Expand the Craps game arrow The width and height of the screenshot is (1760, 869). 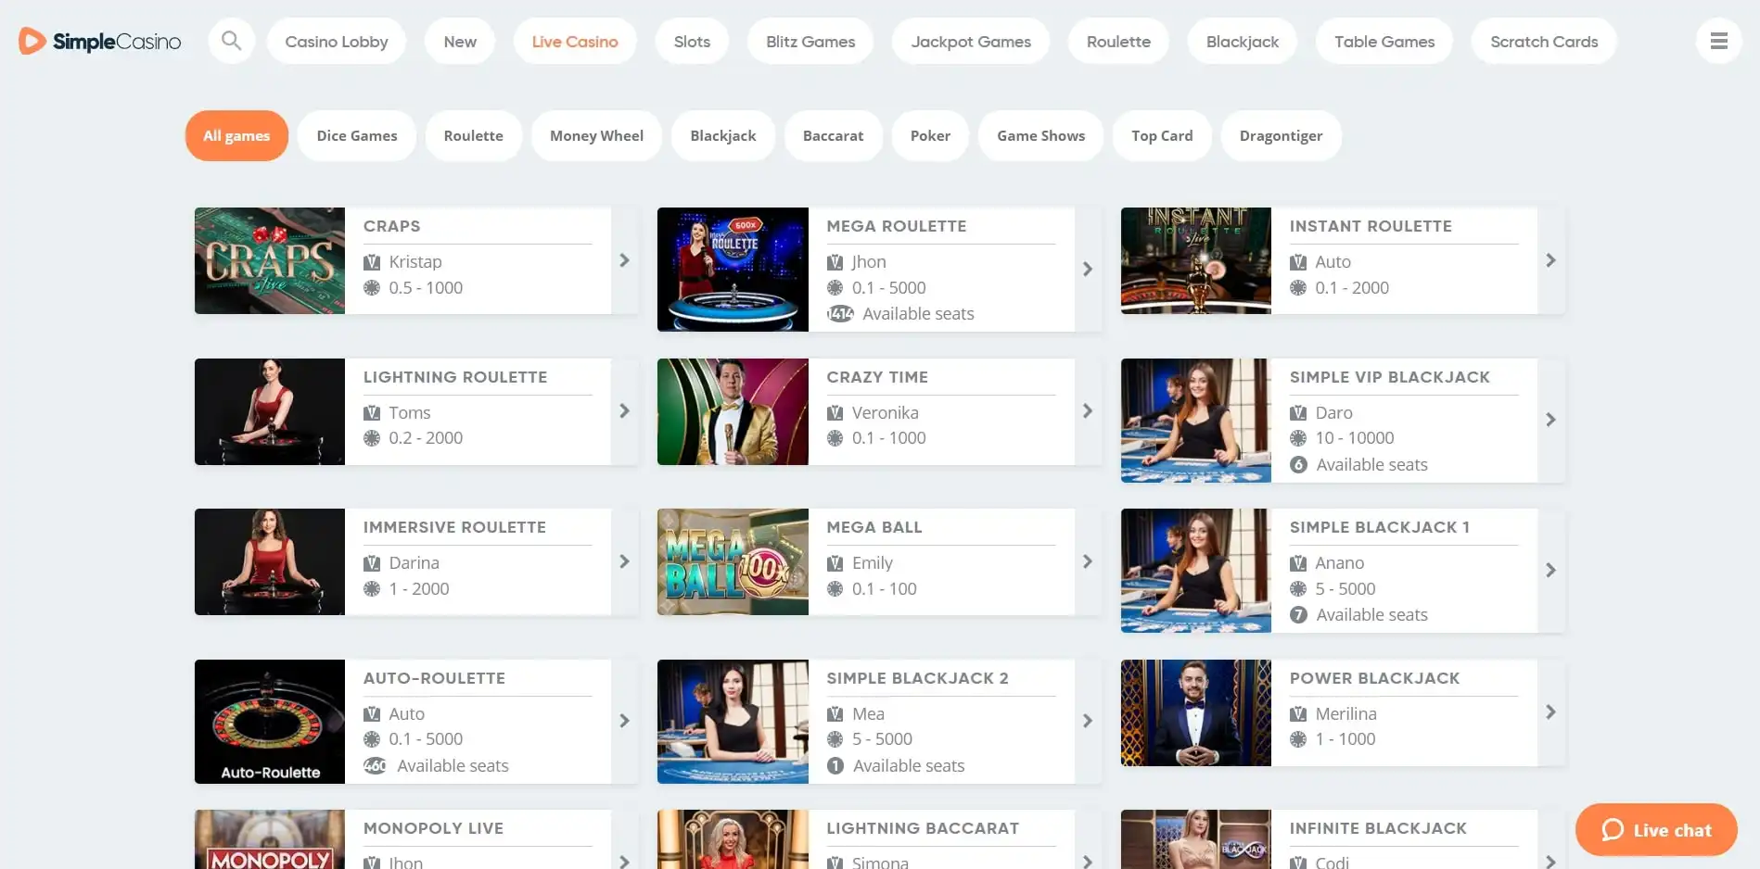[x=624, y=260]
